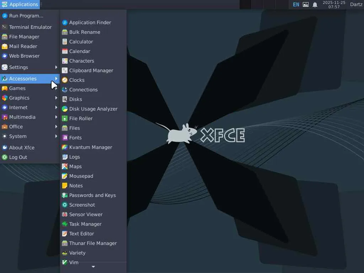Open the Disk Usage Analyzer icon
The width and height of the screenshot is (364, 273).
tap(65, 109)
